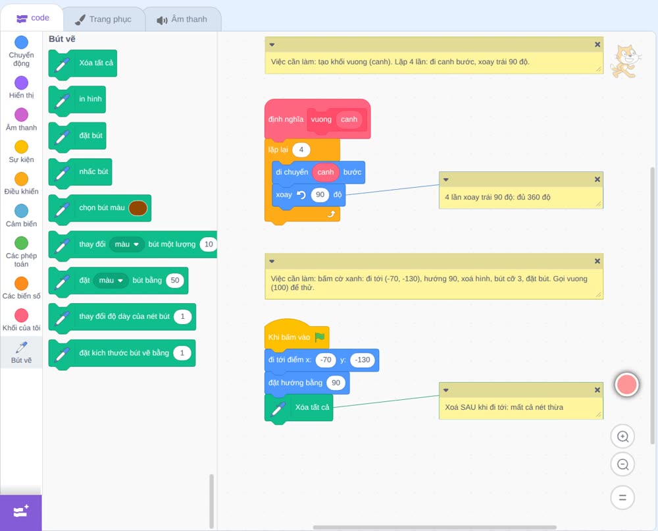Click the y value field showing -130
This screenshot has height=531, width=658.
point(362,360)
